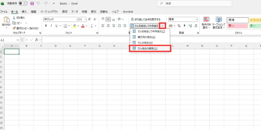Click the search (検索) box
Screen dimensions: 261x130
coord(194,4)
